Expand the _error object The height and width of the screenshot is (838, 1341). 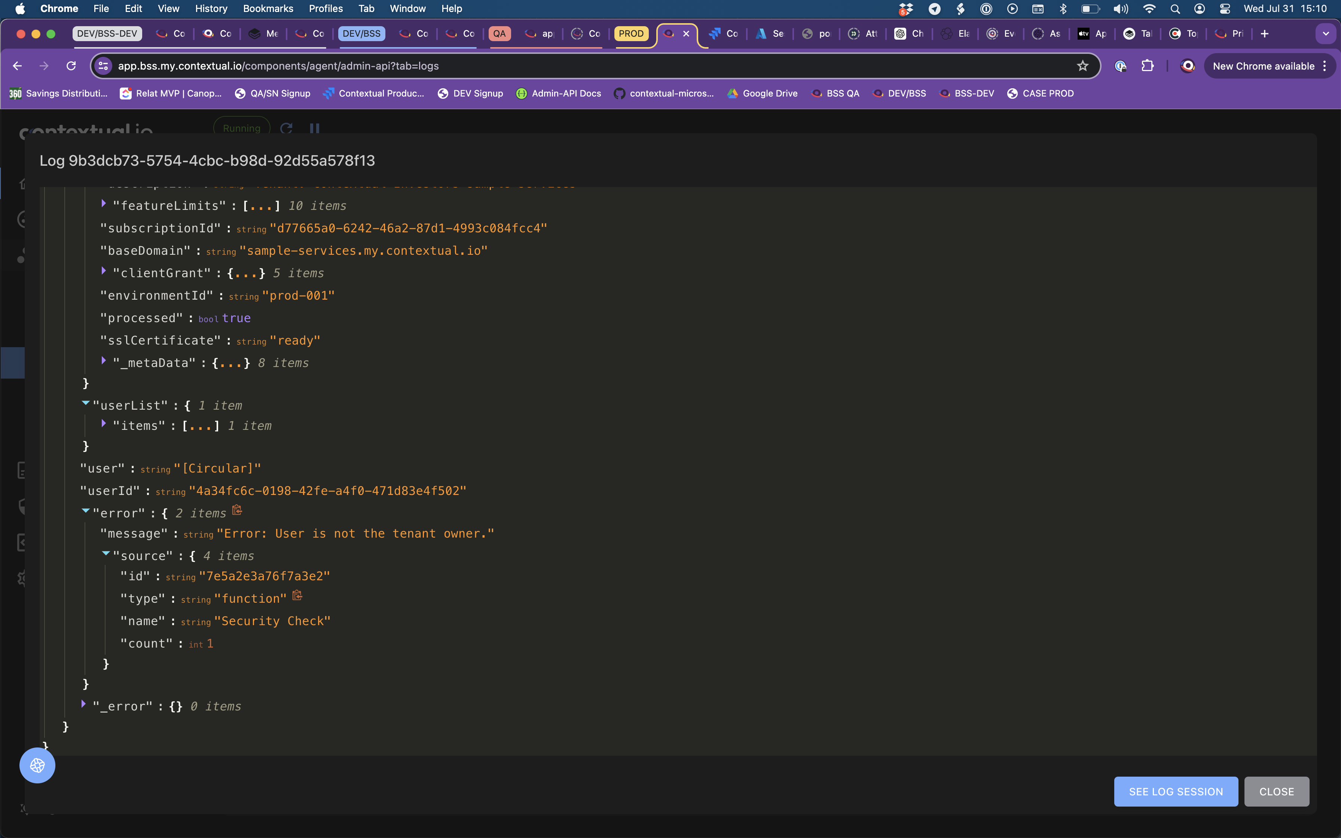point(84,704)
